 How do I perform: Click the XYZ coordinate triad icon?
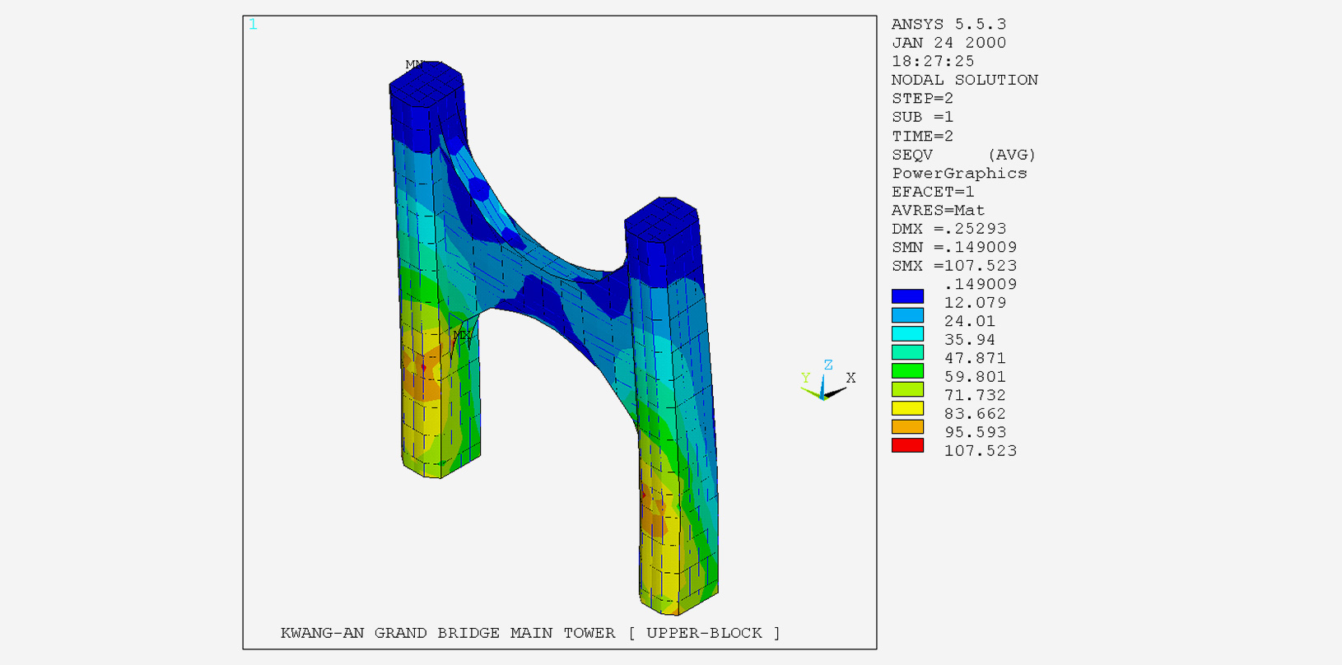tap(827, 381)
